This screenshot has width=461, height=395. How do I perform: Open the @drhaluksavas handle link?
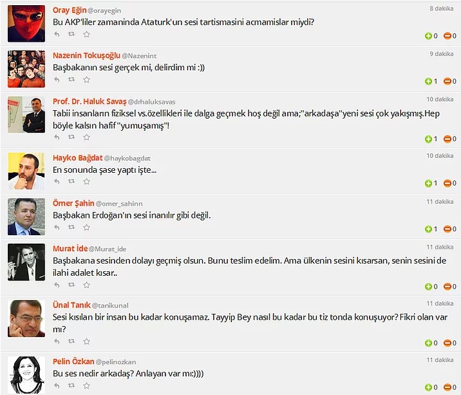tap(151, 102)
